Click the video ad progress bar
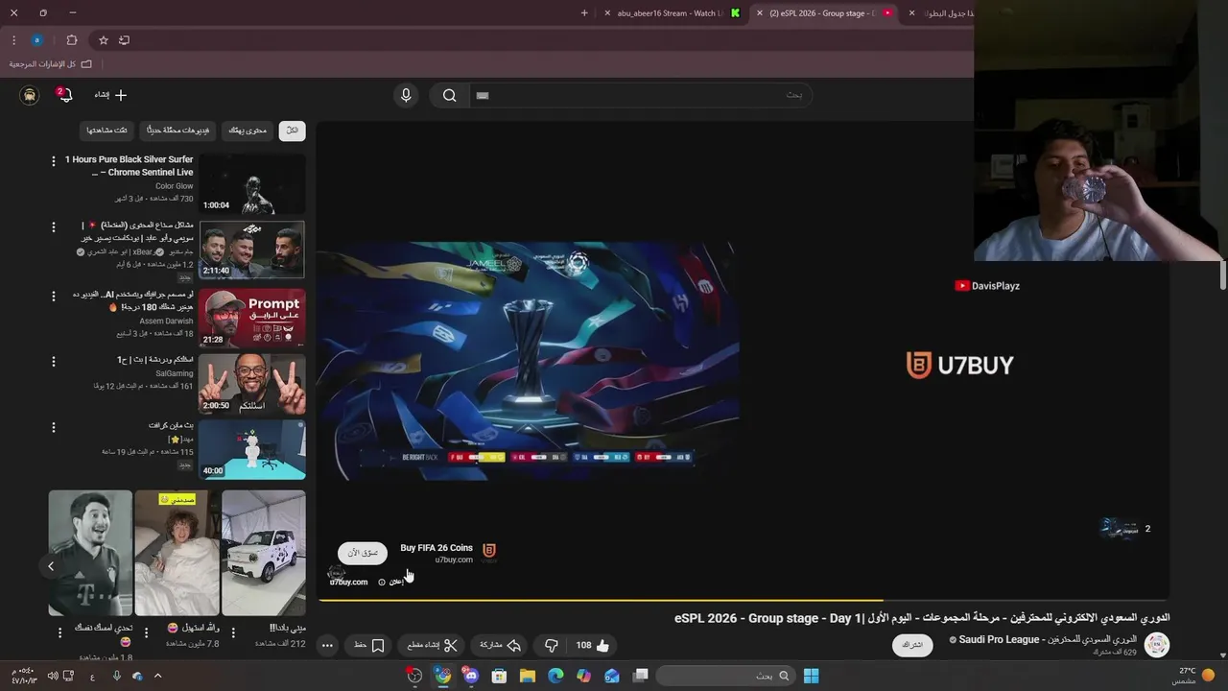This screenshot has width=1228, height=691. (744, 601)
